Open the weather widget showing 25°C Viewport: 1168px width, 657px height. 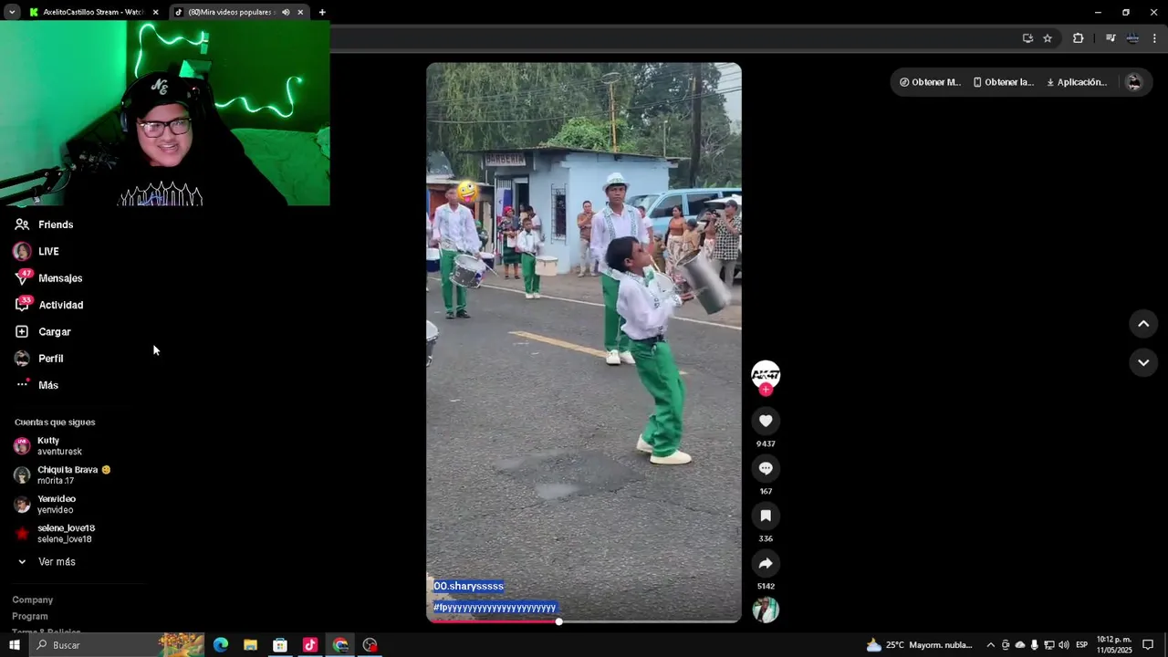click(x=919, y=645)
